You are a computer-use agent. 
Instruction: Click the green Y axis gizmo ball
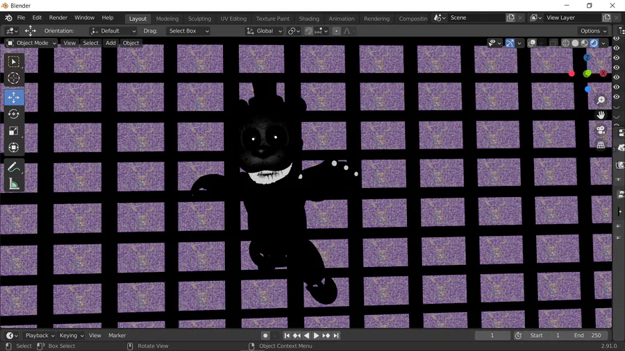pos(587,74)
